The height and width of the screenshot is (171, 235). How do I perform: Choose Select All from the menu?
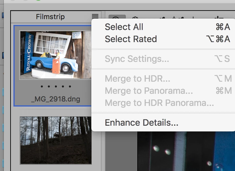tap(163, 27)
